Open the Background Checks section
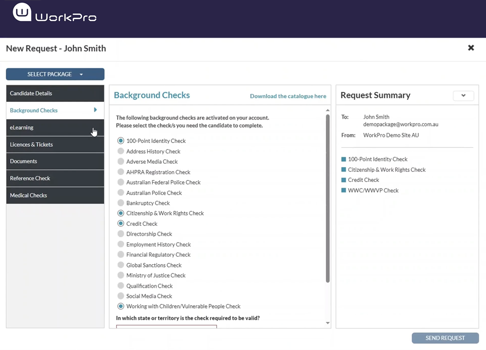486x350 pixels. click(x=55, y=110)
